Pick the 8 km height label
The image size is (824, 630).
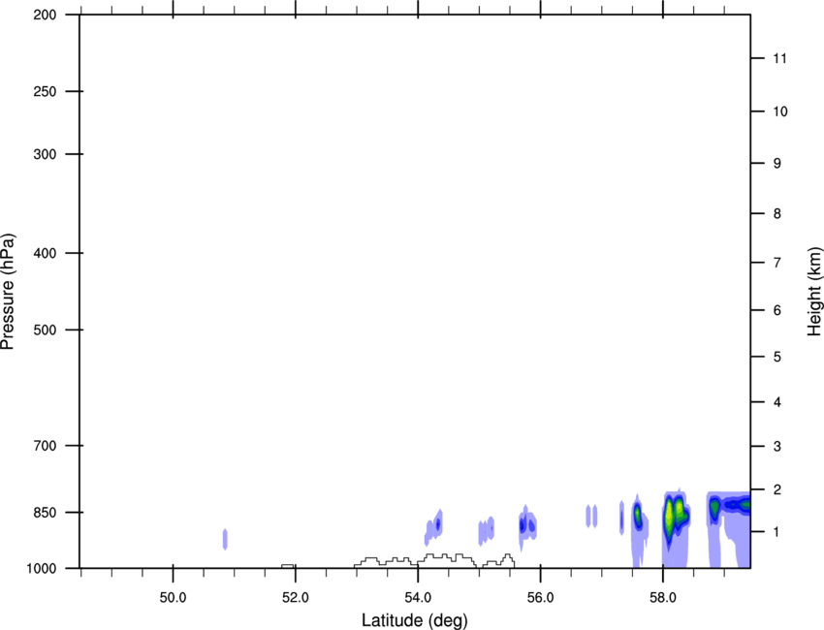pyautogui.click(x=777, y=214)
